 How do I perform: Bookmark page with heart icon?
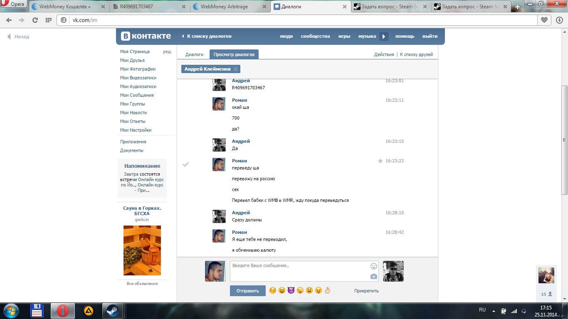tap(544, 20)
